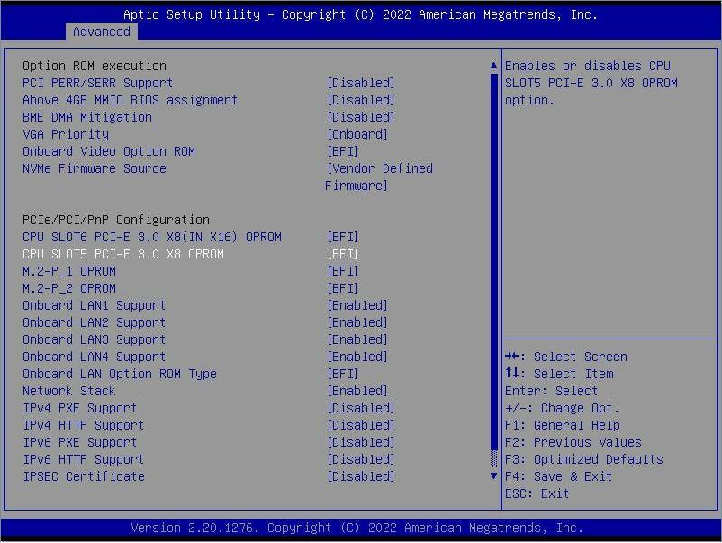Select IPv6 PXE Support item
The image size is (722, 543).
click(x=79, y=442)
